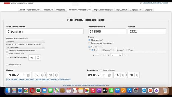Image resolution: width=172 pixels, height=97 pixels.
Task: Open the Загрузка ПО tab
Action: (x=136, y=10)
